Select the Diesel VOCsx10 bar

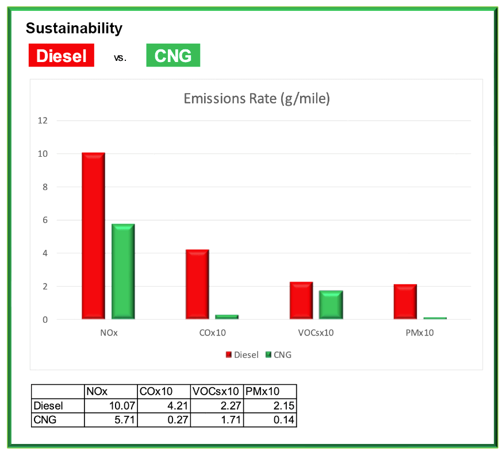pyautogui.click(x=301, y=300)
